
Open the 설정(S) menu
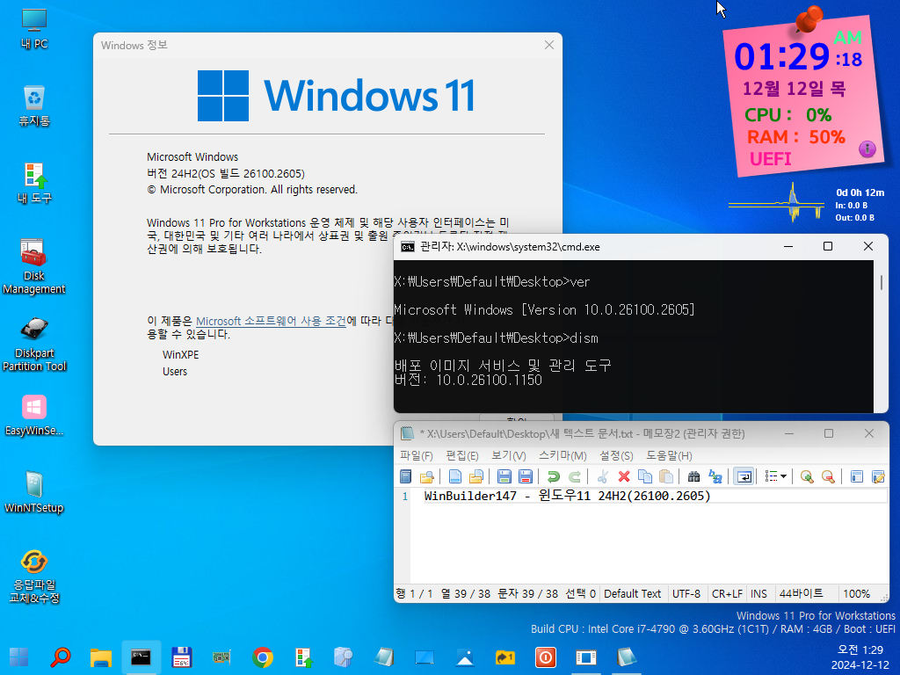coord(616,455)
